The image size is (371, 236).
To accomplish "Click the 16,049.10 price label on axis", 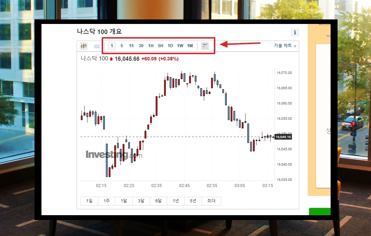I will (283, 137).
